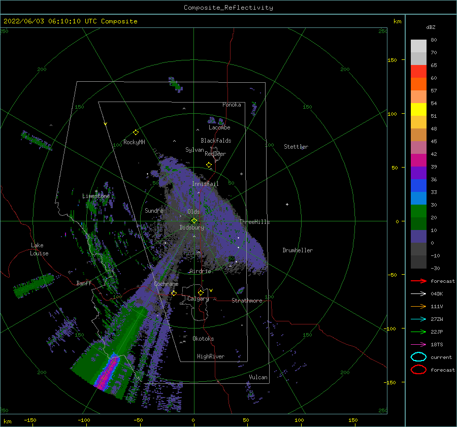
Task: Click the magenta 42 dBZ color swatch
Action: coord(418,160)
